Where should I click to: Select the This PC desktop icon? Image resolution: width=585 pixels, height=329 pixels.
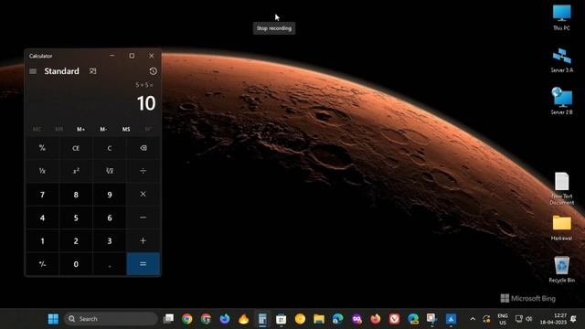(561, 17)
